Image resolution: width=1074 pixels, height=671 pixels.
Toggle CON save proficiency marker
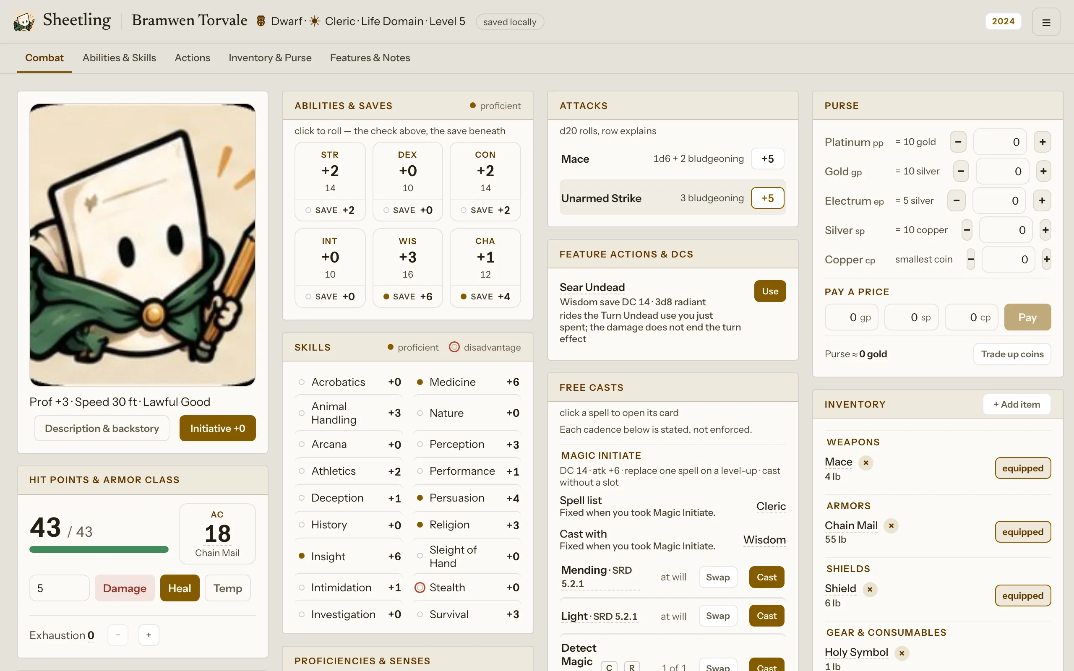463,211
